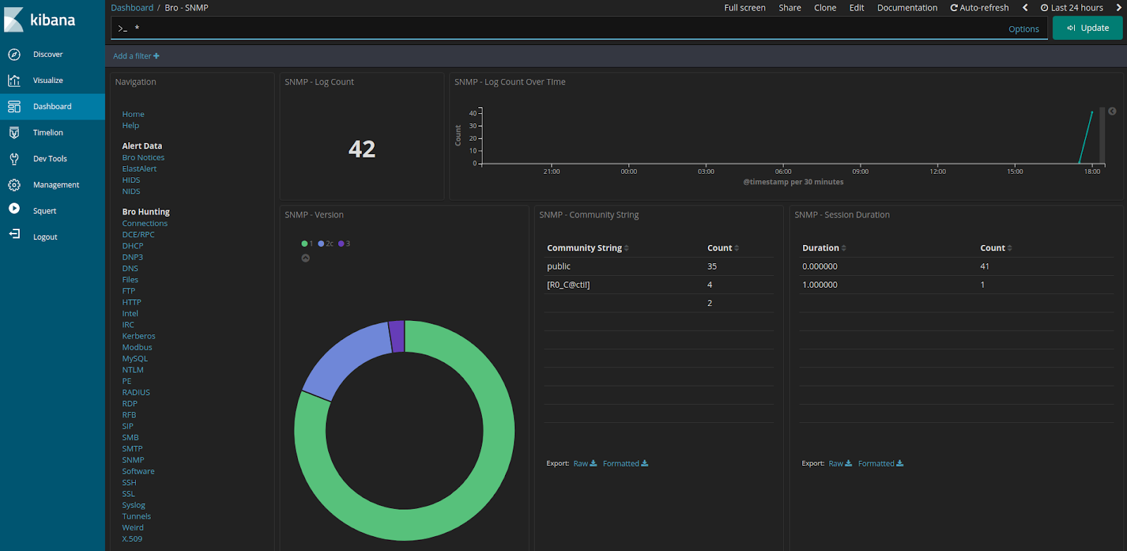Click the Update button
The height and width of the screenshot is (551, 1127).
pos(1088,28)
